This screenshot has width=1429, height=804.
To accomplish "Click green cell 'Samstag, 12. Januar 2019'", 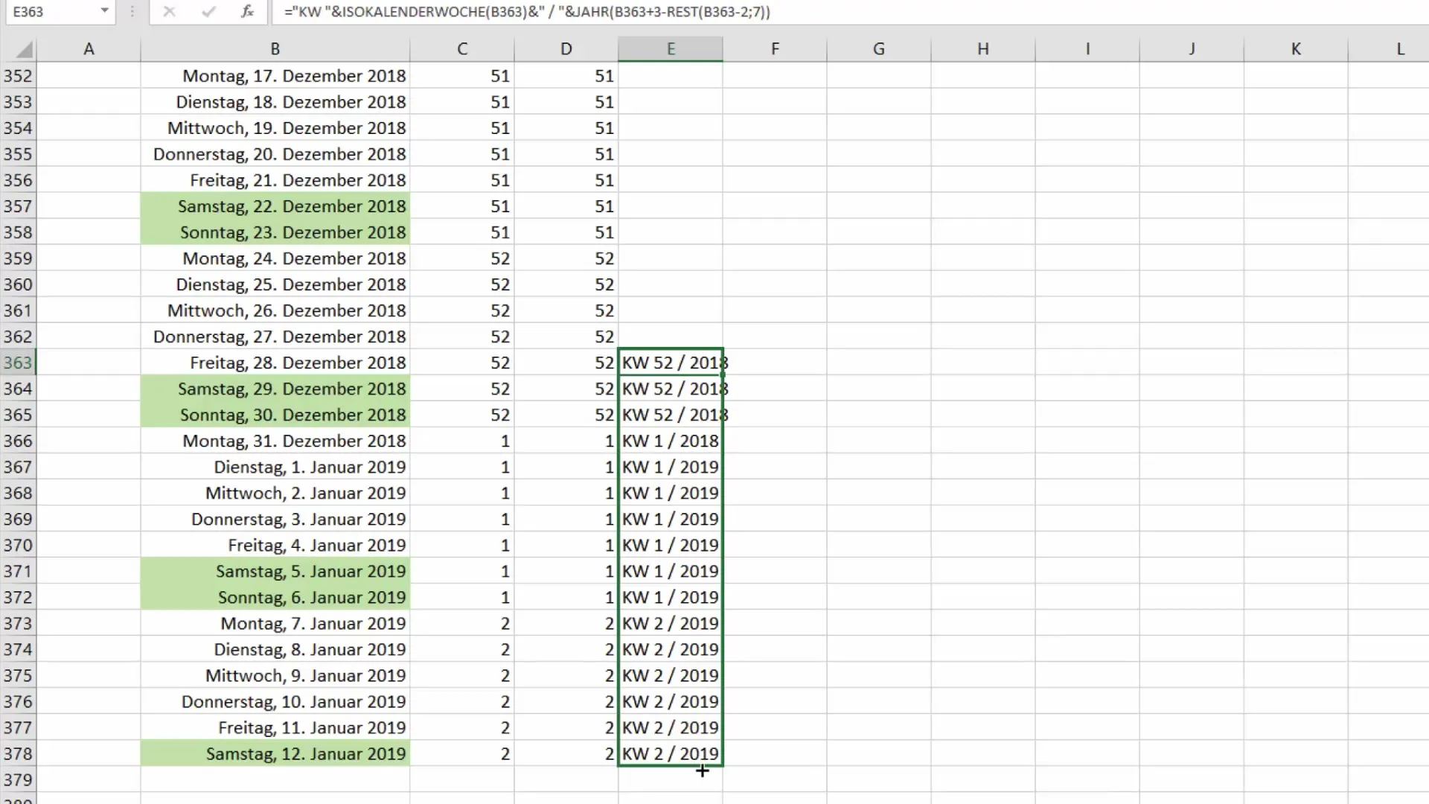I will (x=275, y=753).
